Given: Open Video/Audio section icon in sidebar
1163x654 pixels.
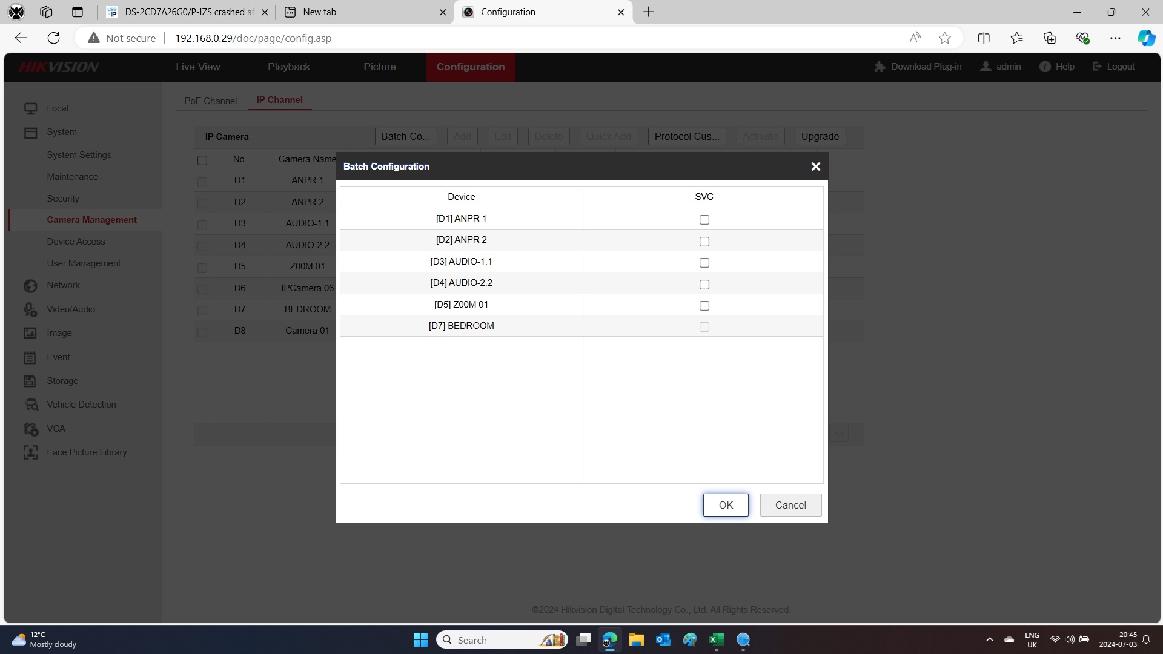Looking at the screenshot, I should coord(30,309).
